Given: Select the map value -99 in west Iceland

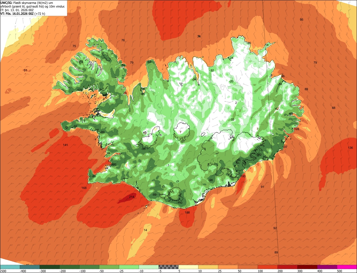Looking at the screenshot, I should click(143, 149).
